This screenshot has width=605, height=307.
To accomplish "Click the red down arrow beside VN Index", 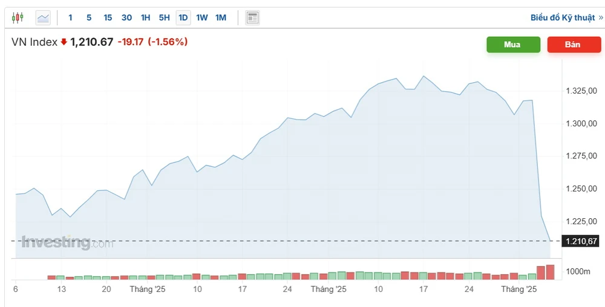I will coord(64,42).
